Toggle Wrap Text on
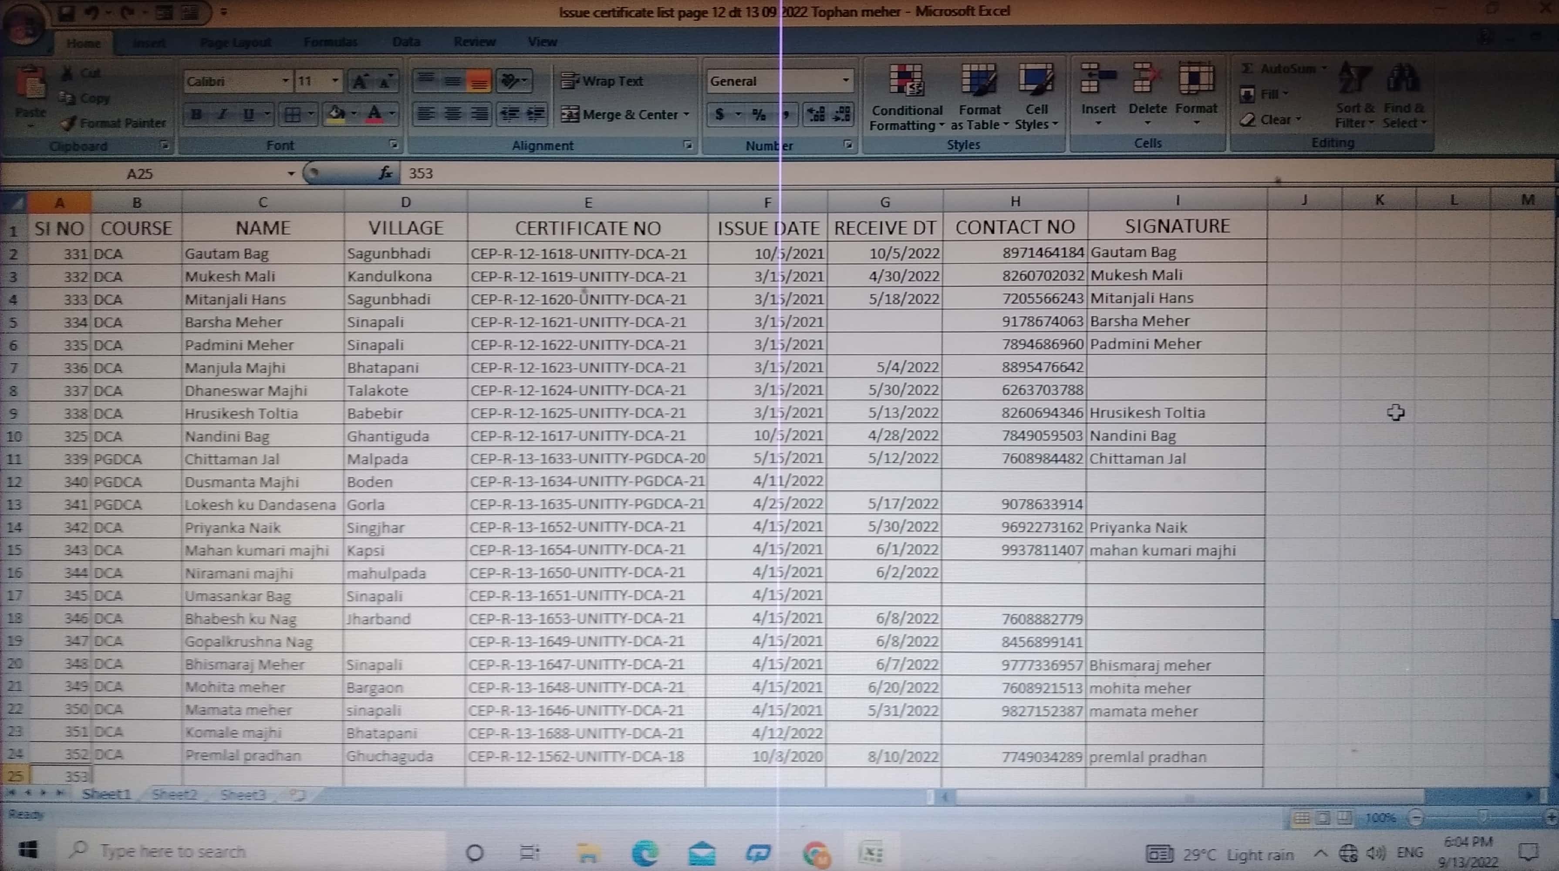The image size is (1559, 871). click(603, 81)
